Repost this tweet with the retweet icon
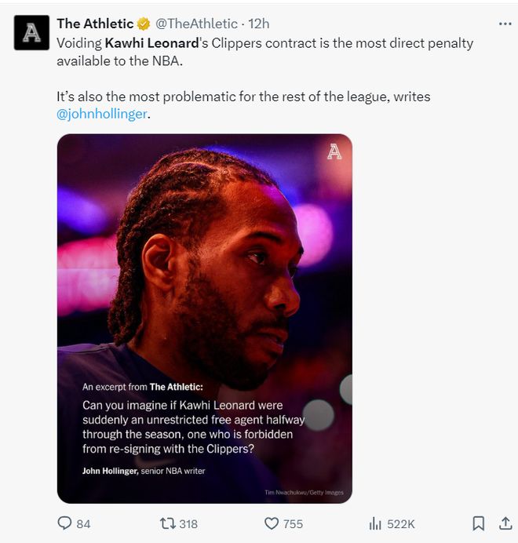The height and width of the screenshot is (543, 518). pos(167,523)
